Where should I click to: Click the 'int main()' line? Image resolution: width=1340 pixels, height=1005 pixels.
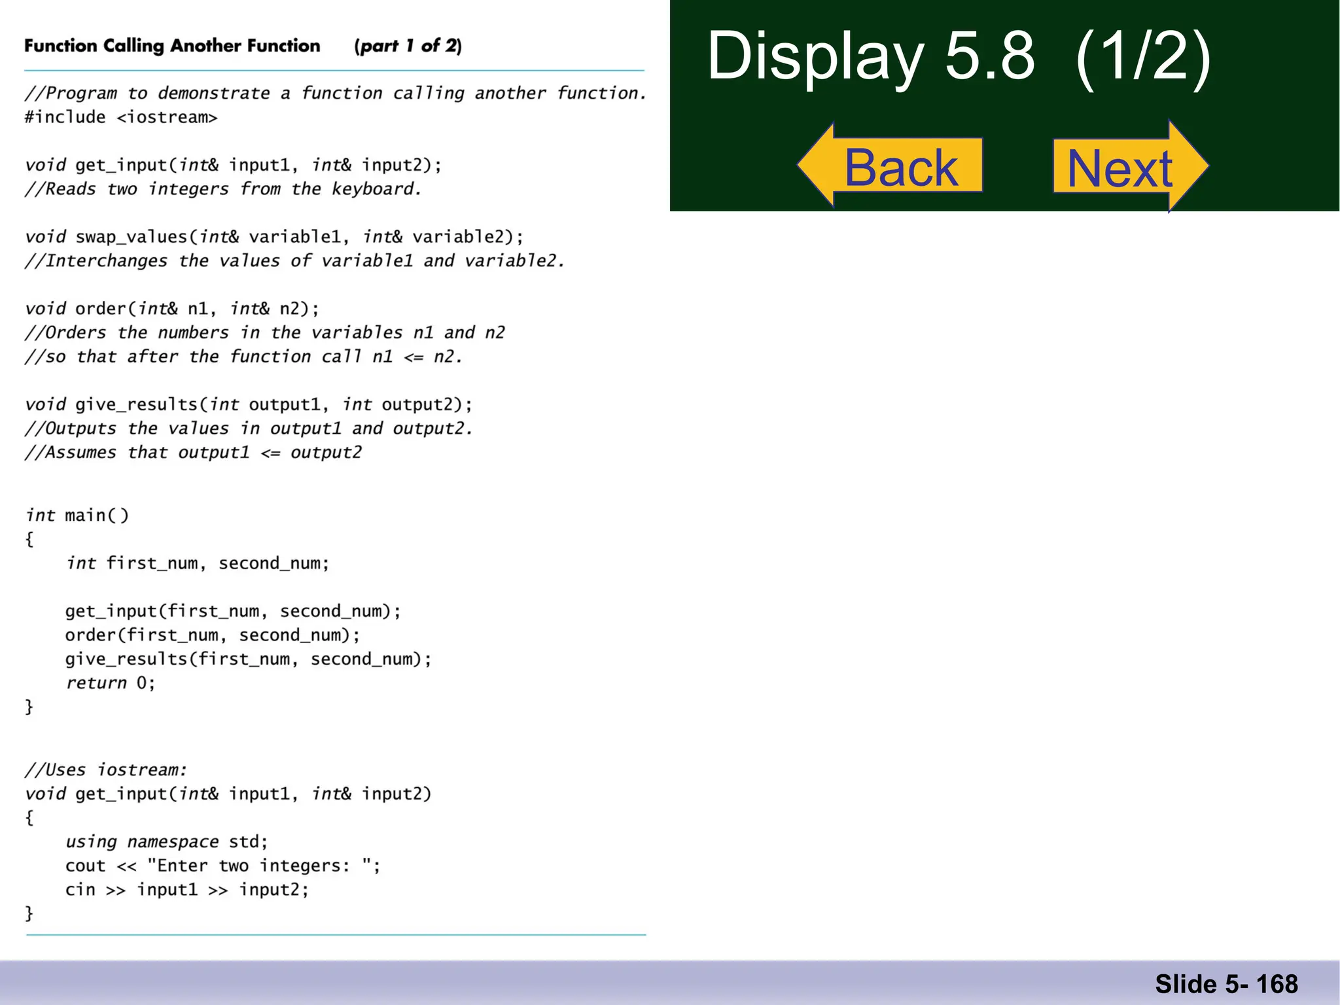tap(77, 516)
